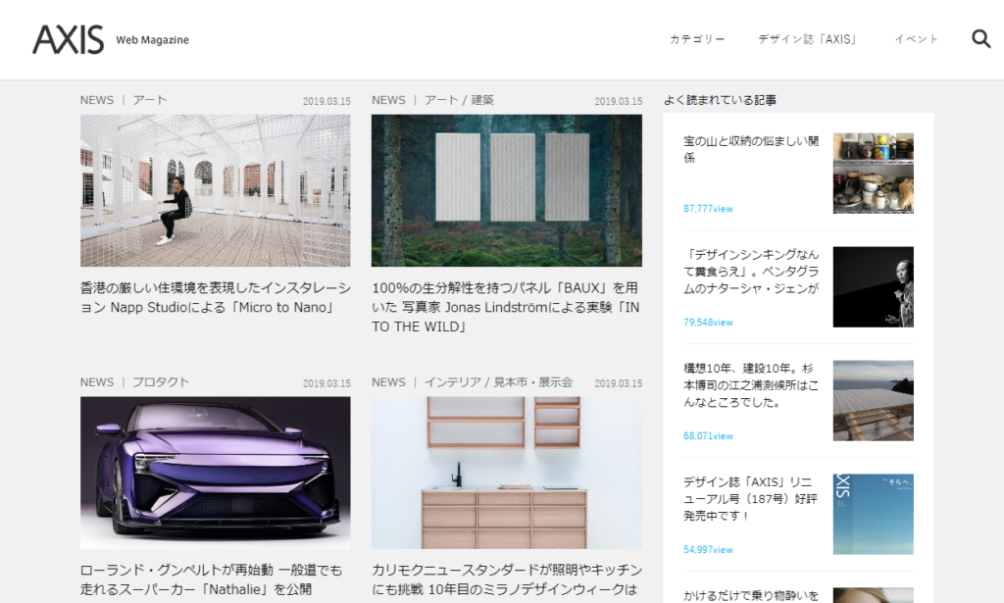Open the カテゴリー menu
Screen dimensions: 1004x603
(x=697, y=39)
